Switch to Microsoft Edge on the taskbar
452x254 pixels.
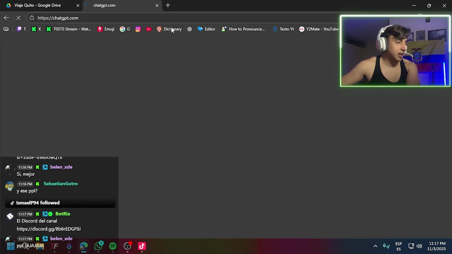click(84, 246)
